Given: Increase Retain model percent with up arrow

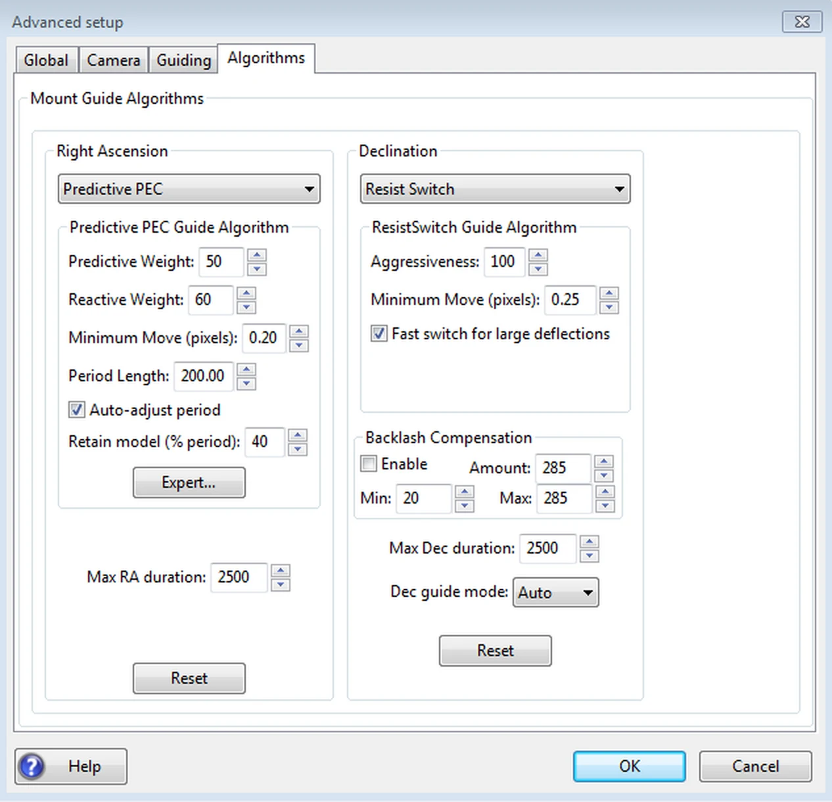Looking at the screenshot, I should [x=298, y=435].
